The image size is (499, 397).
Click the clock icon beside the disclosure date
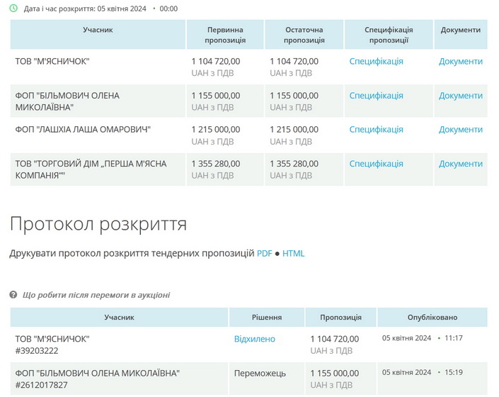tap(13, 9)
